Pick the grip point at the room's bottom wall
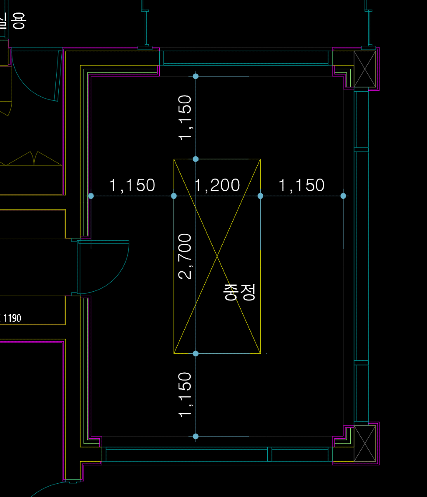Screen dimensions: 427x497 196,436
